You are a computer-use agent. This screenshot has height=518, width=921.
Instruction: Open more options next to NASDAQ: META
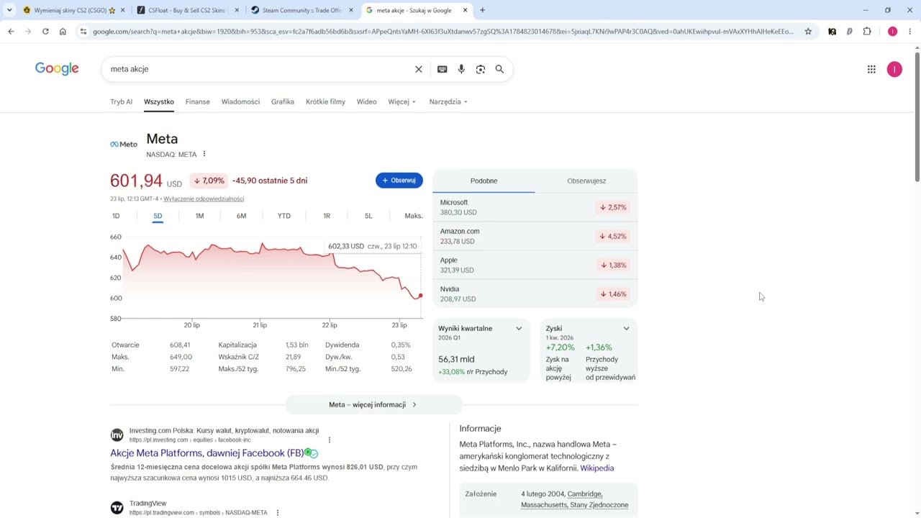204,154
